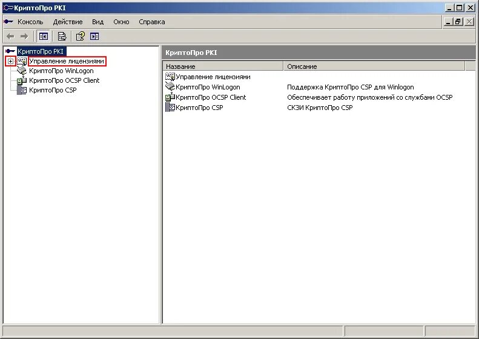Open the Help toolbar icon
This screenshot has height=339, width=479.
(x=81, y=37)
